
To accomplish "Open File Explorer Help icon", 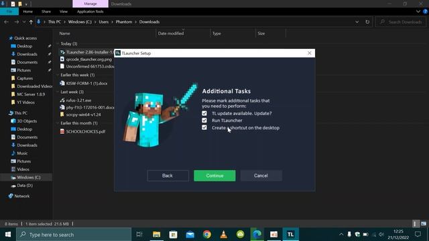I will pyautogui.click(x=425, y=11).
